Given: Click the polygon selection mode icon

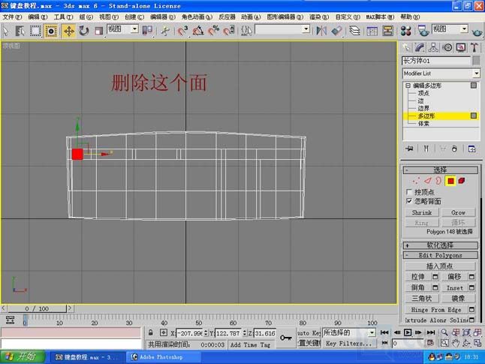Looking at the screenshot, I should (450, 181).
